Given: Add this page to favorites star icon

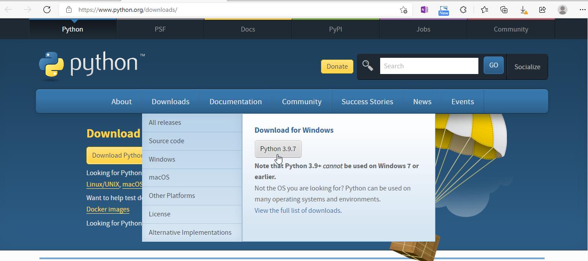Looking at the screenshot, I should [403, 10].
